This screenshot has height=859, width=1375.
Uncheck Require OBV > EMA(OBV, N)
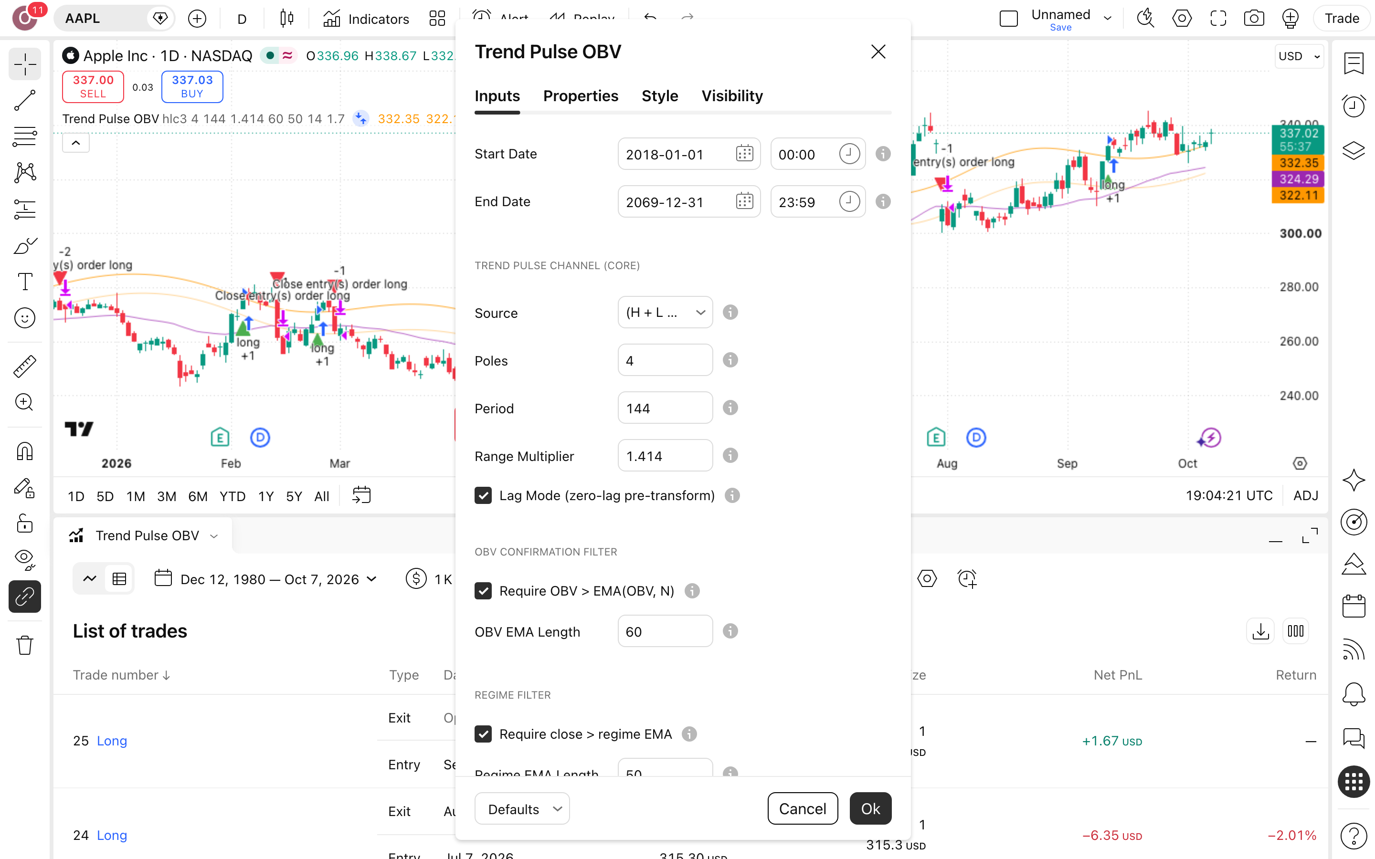tap(483, 591)
